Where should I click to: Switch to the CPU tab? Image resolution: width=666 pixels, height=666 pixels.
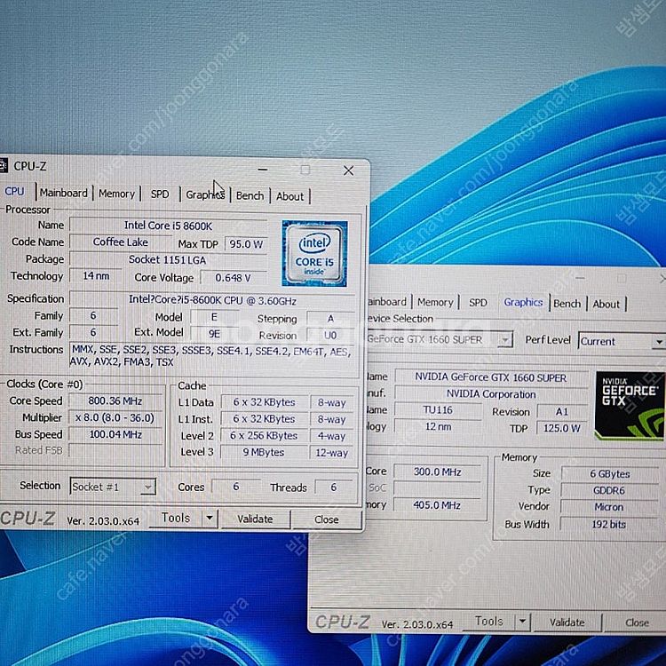14,192
